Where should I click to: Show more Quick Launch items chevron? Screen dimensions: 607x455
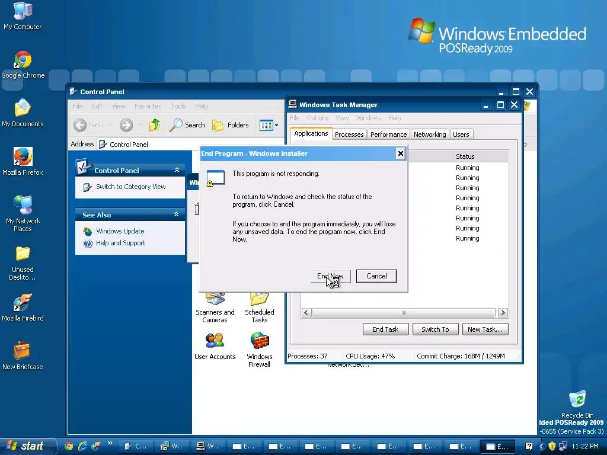(110, 443)
